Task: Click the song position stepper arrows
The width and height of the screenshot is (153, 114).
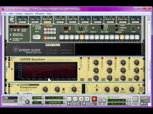Action: tap(64, 98)
